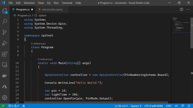
Task: Click the C# language mode item
Action: (176, 106)
